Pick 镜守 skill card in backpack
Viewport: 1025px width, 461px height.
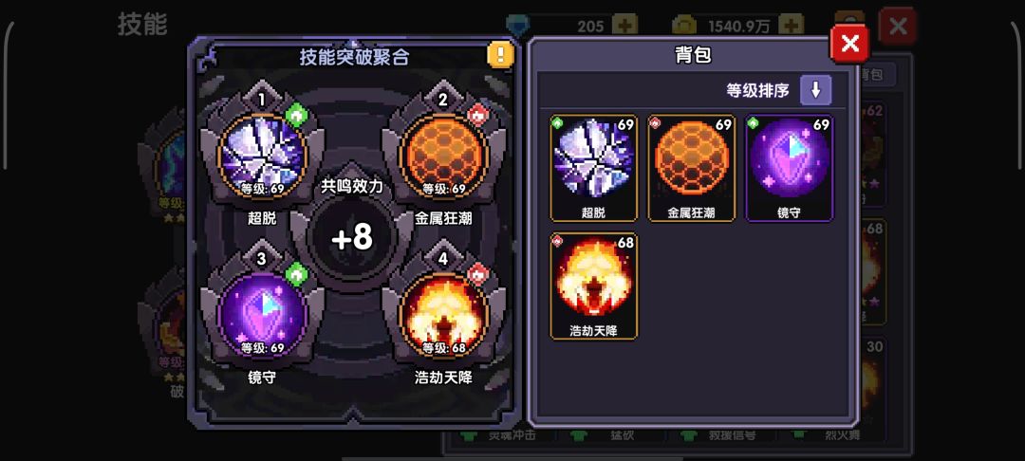pyautogui.click(x=789, y=169)
